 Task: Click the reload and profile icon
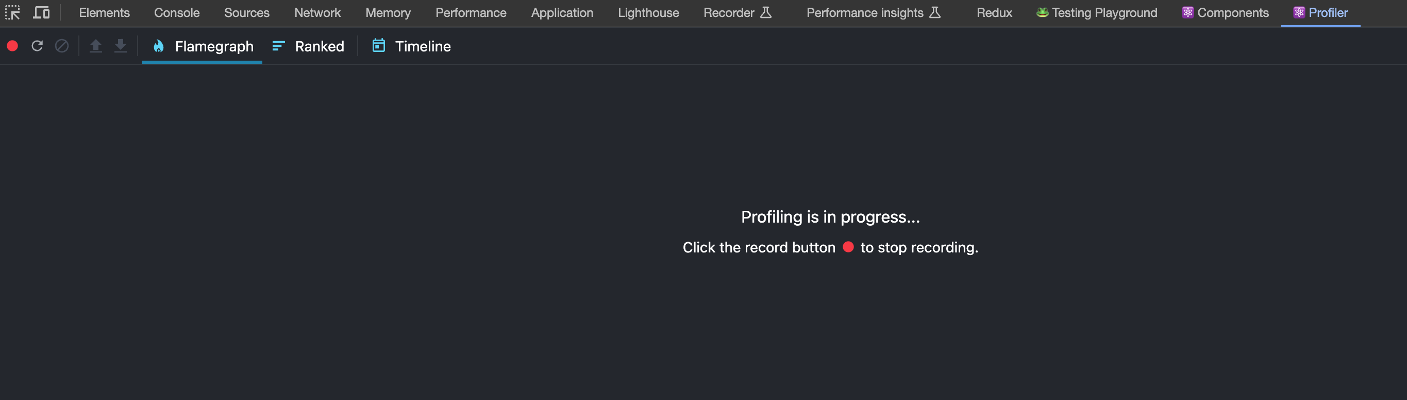pos(37,46)
